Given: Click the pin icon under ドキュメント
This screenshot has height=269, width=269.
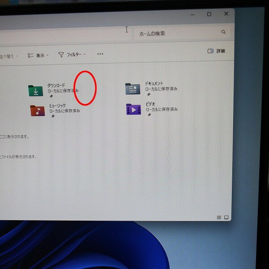Looking at the screenshot, I should click(x=148, y=95).
